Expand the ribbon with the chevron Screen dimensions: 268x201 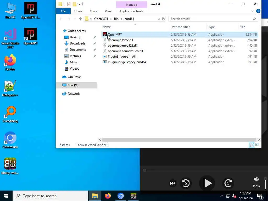click(x=253, y=11)
